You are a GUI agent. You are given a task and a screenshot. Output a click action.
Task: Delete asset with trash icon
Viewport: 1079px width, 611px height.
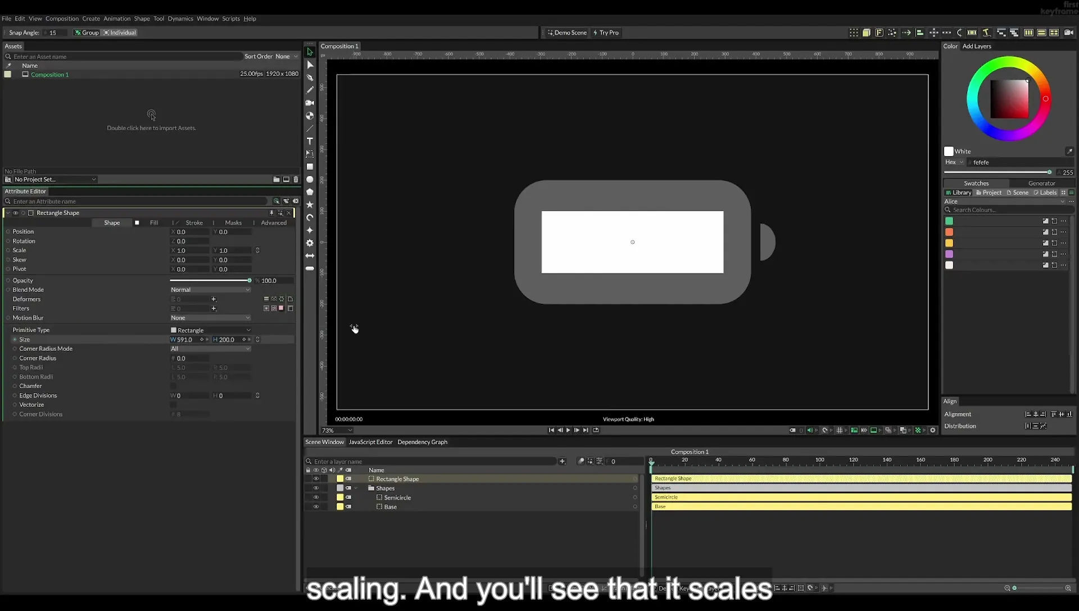pos(296,180)
